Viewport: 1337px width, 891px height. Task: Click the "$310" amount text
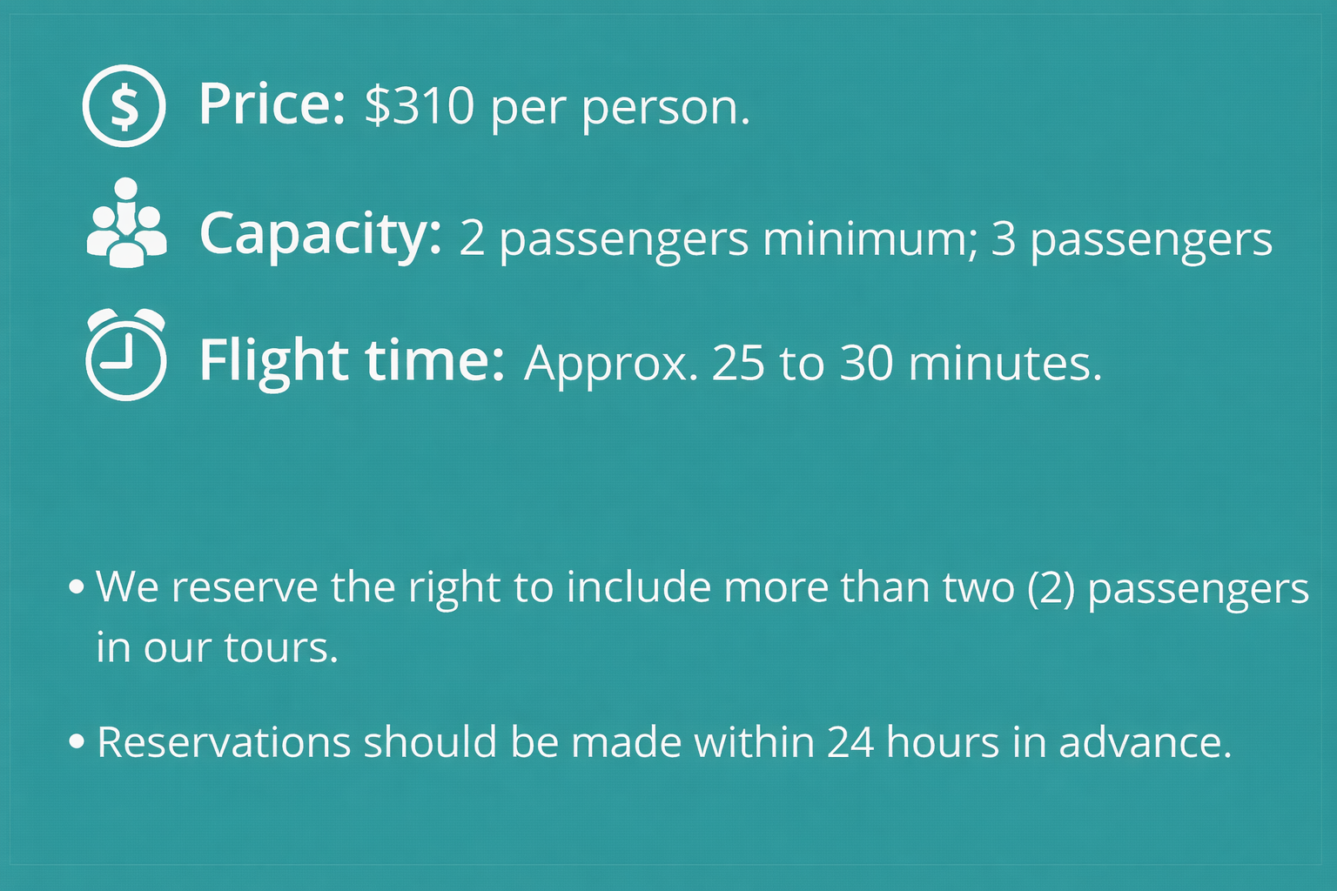420,106
